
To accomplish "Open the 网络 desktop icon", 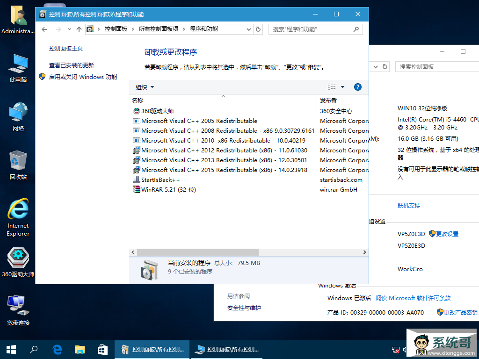I will (x=18, y=117).
